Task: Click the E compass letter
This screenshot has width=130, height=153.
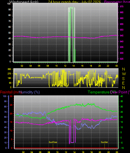Action: 124,83
